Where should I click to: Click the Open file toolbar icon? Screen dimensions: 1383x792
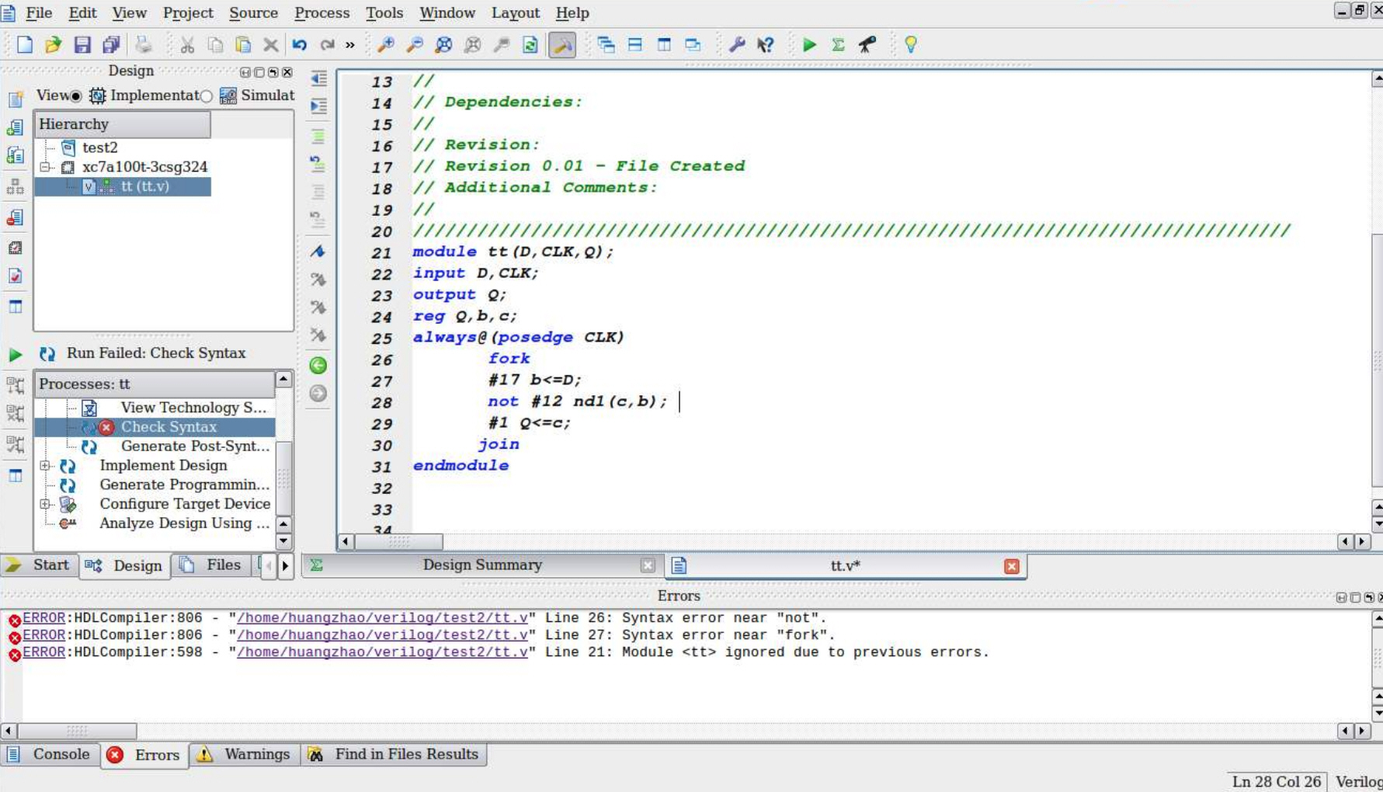[x=53, y=45]
